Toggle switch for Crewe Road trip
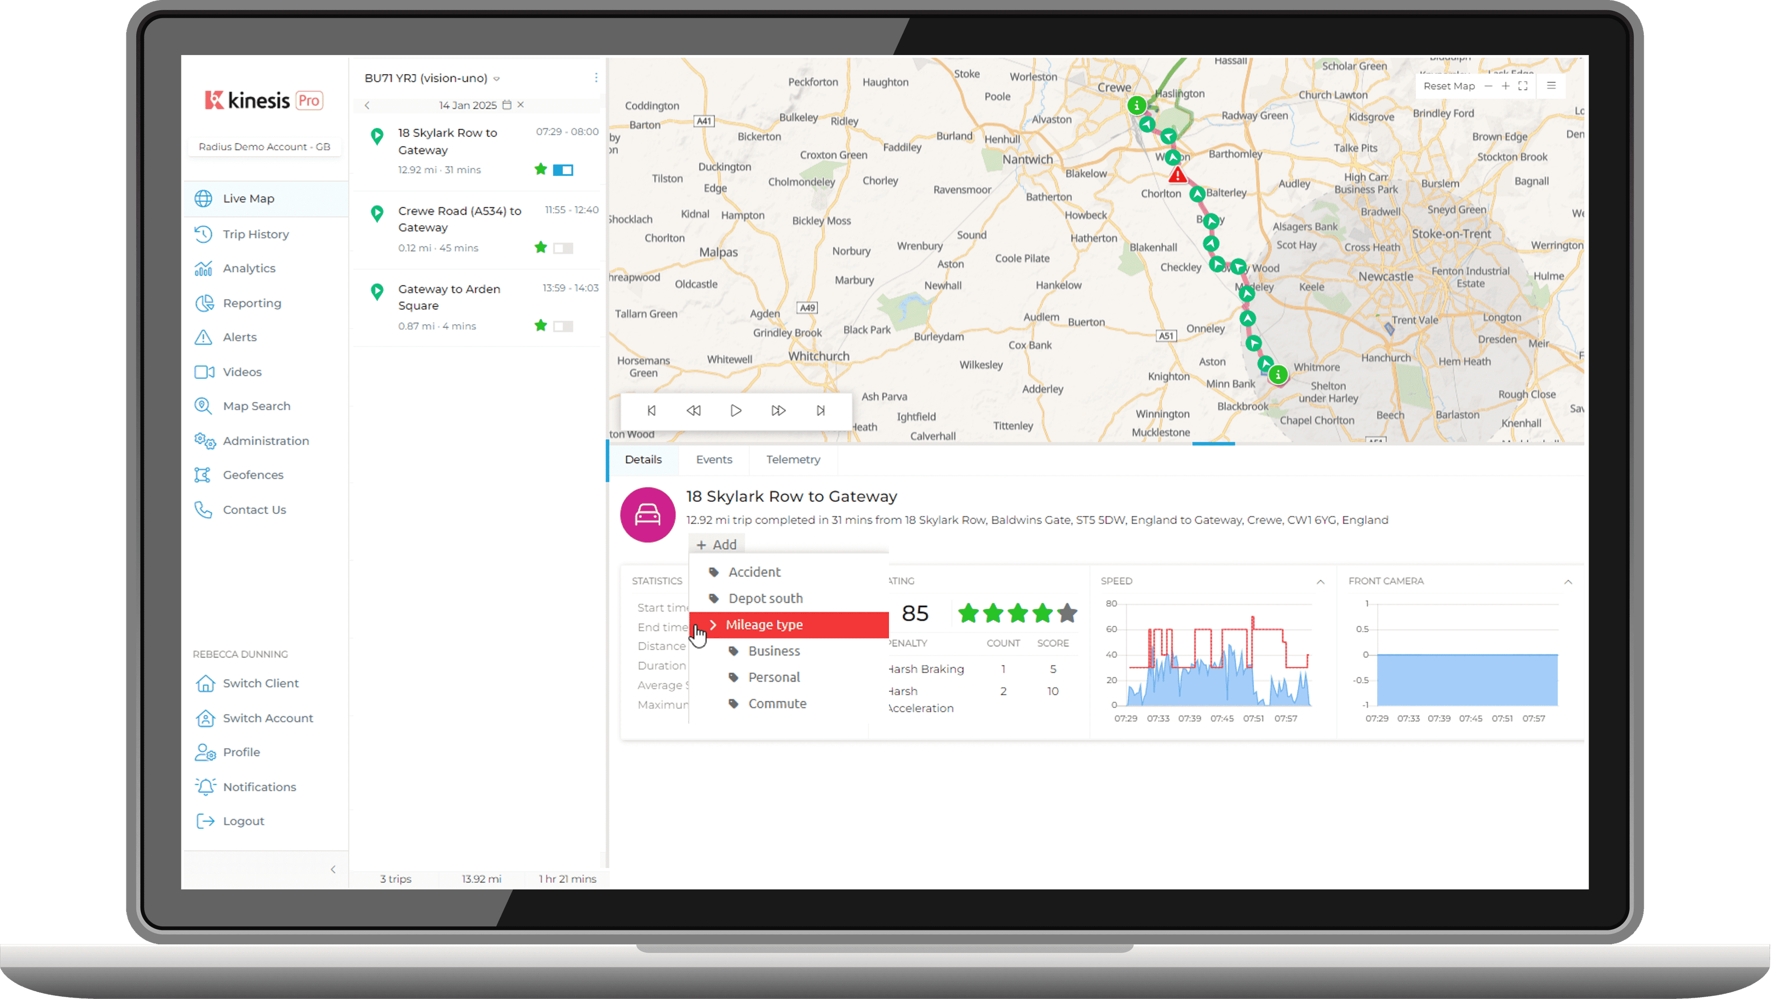This screenshot has height=999, width=1778. tap(563, 248)
